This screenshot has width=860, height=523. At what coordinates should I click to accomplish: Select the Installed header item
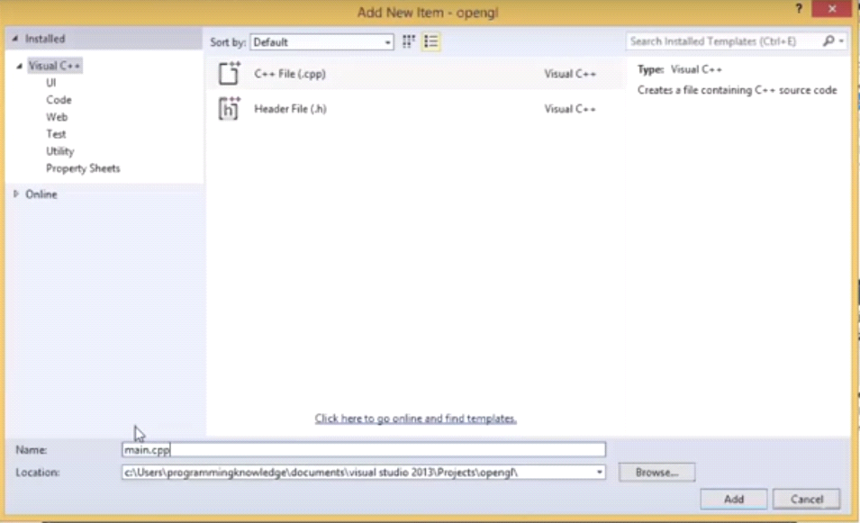pyautogui.click(x=45, y=39)
